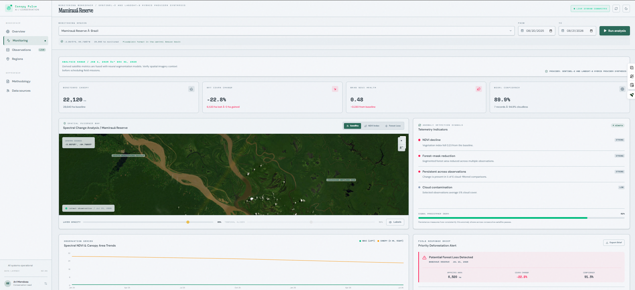This screenshot has height=290, width=635.
Task: Zoom in on the map with the plus button
Action: [402, 140]
